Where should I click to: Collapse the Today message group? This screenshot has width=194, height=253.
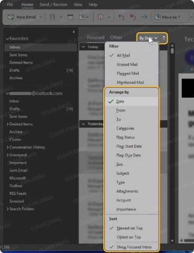point(83,47)
